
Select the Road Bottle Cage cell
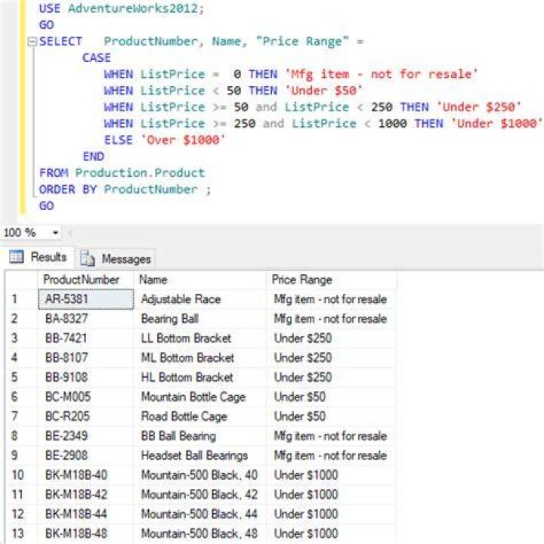(199, 416)
